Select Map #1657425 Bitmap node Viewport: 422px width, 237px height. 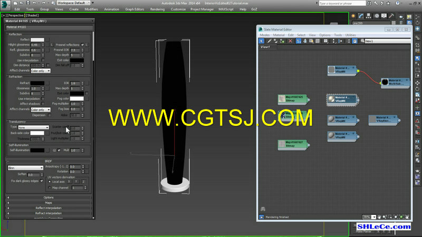(x=293, y=98)
